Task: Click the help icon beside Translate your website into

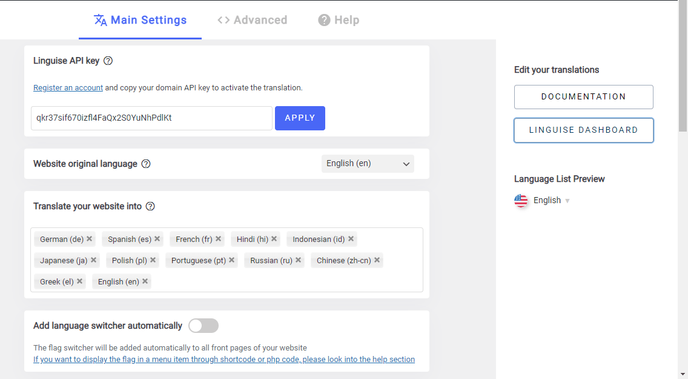Action: click(150, 206)
